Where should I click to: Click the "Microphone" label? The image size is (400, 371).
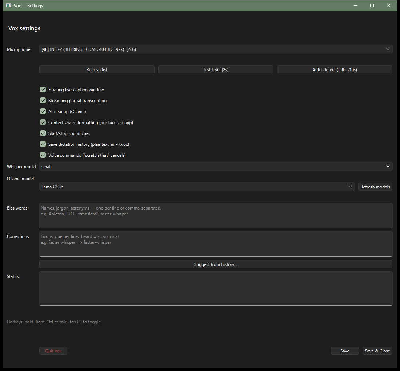(x=19, y=49)
